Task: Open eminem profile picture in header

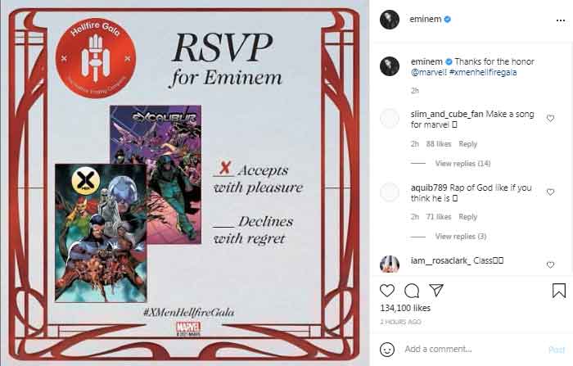Action: click(389, 20)
